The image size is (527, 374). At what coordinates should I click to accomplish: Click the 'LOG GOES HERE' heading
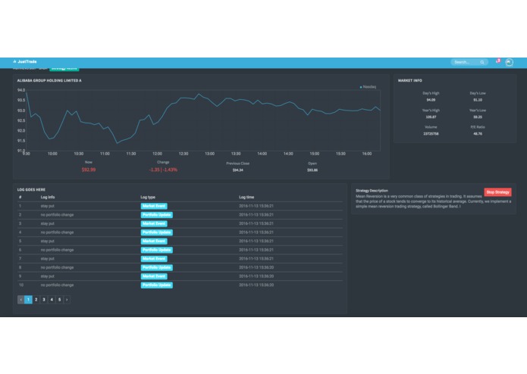click(31, 189)
